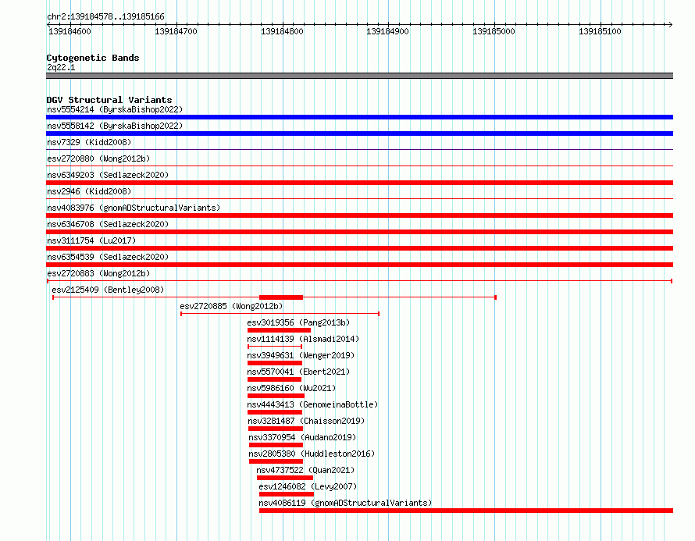Click the ruler's left end arrow
The image size is (695, 541).
click(49, 24)
